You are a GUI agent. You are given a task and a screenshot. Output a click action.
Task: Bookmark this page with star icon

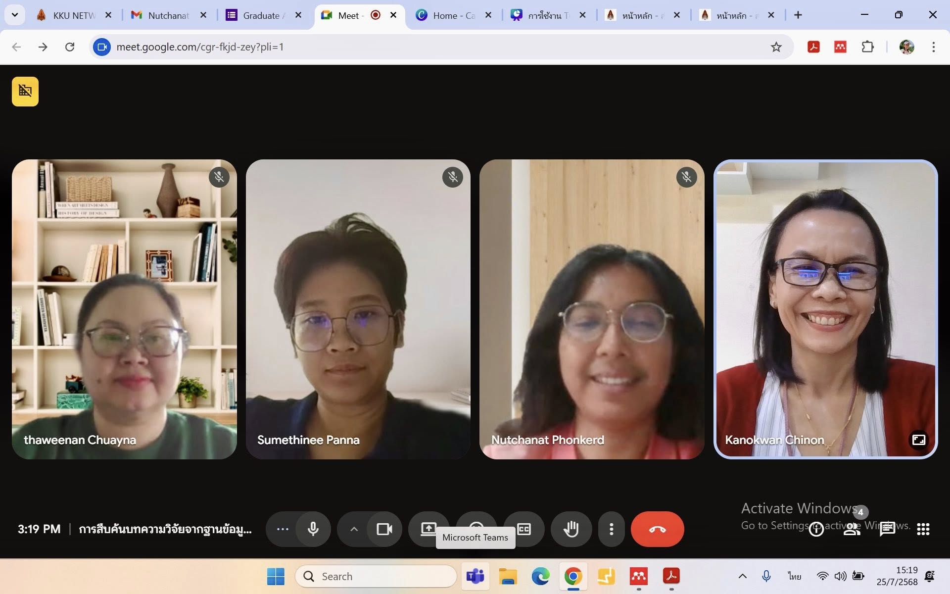[x=776, y=47]
